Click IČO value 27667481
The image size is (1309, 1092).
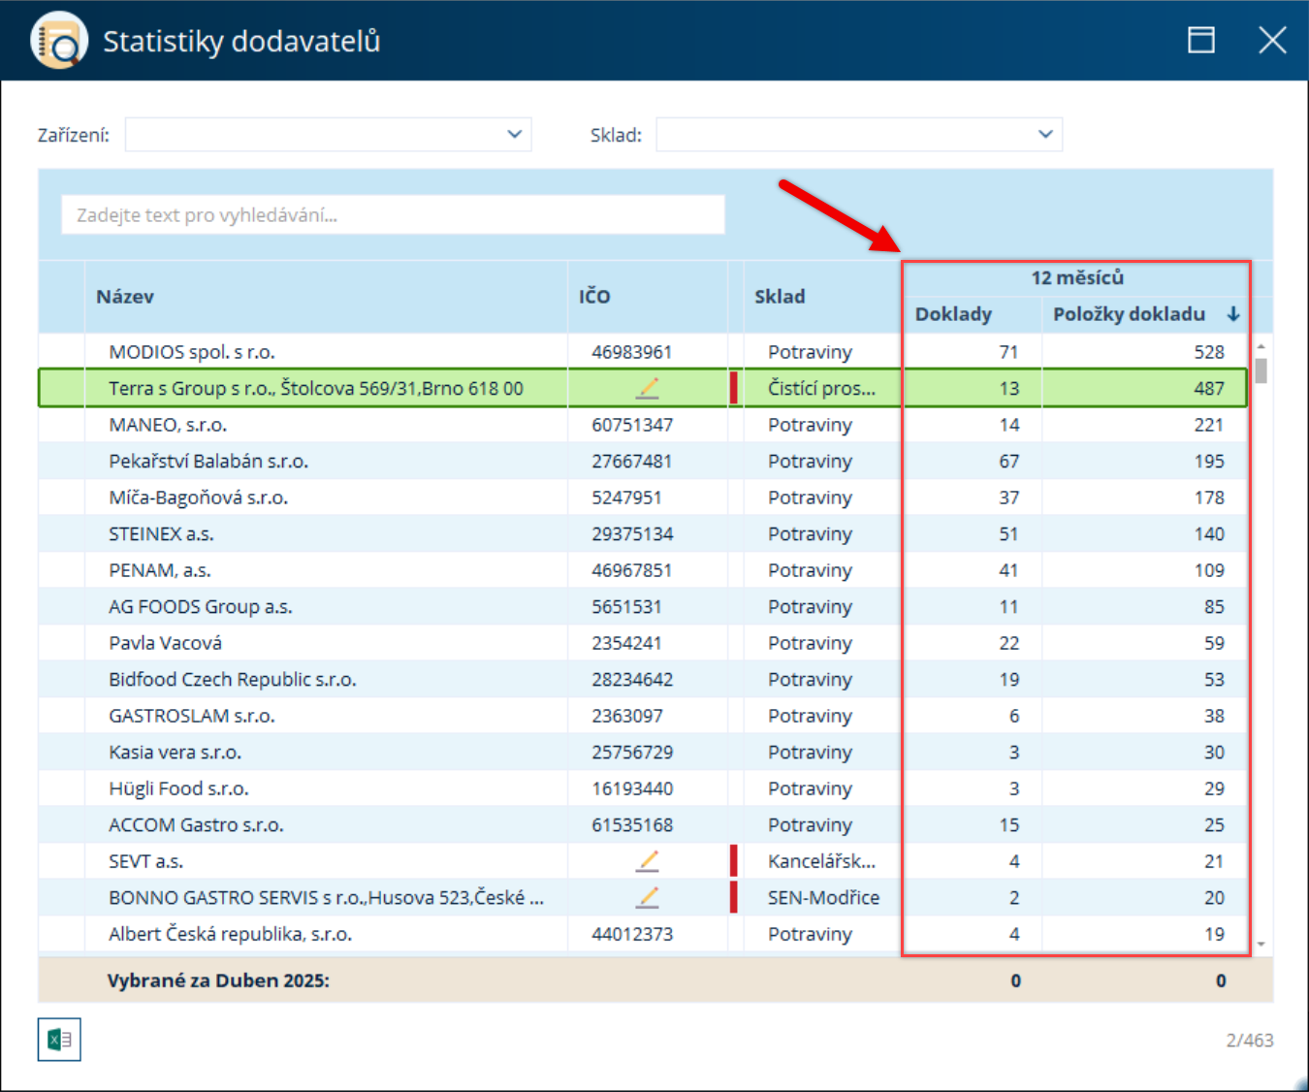(x=632, y=461)
